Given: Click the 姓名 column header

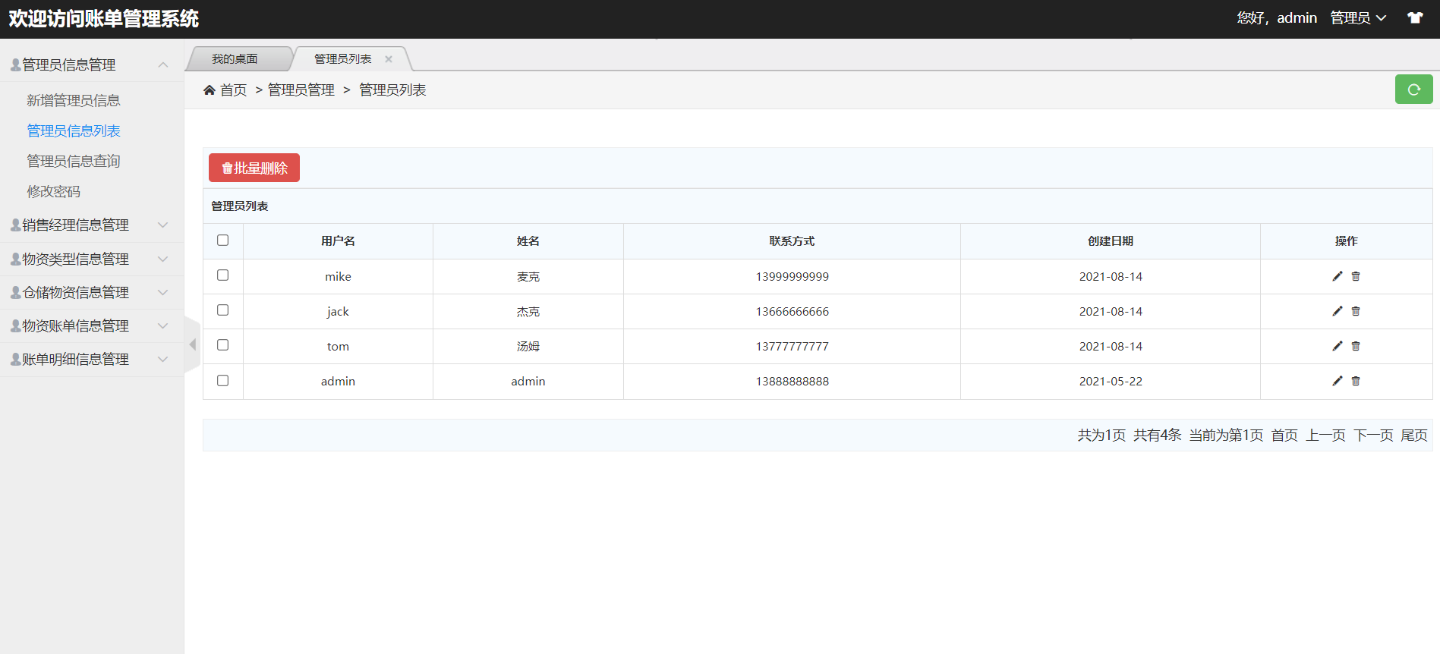Looking at the screenshot, I should 528,241.
